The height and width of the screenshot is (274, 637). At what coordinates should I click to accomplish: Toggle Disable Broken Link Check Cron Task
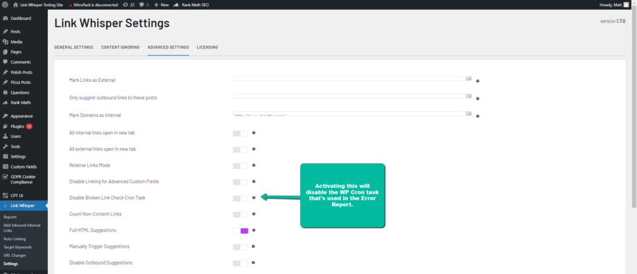(240, 198)
